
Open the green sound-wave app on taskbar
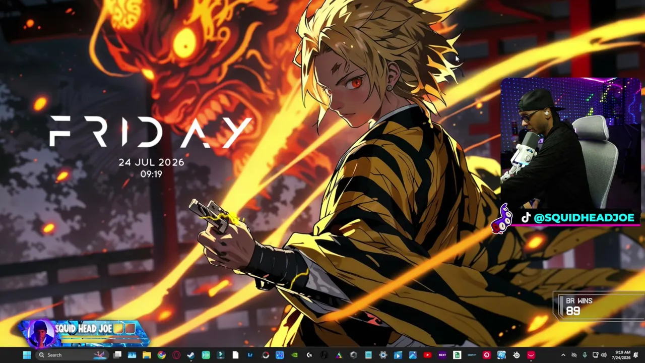(x=206, y=355)
